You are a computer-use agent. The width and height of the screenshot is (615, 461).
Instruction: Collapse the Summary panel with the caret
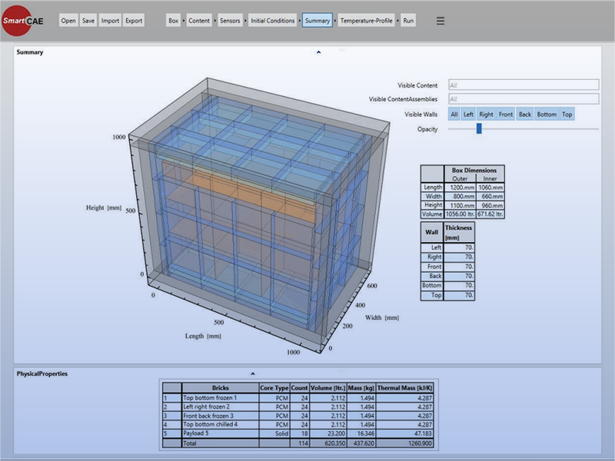tap(318, 52)
